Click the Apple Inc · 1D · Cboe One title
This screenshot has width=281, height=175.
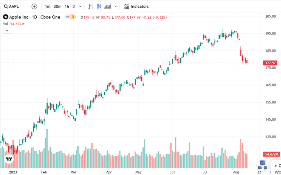point(35,17)
